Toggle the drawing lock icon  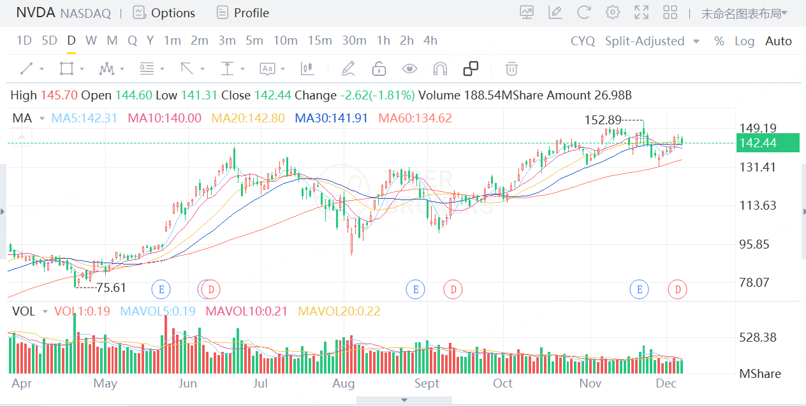tap(379, 68)
